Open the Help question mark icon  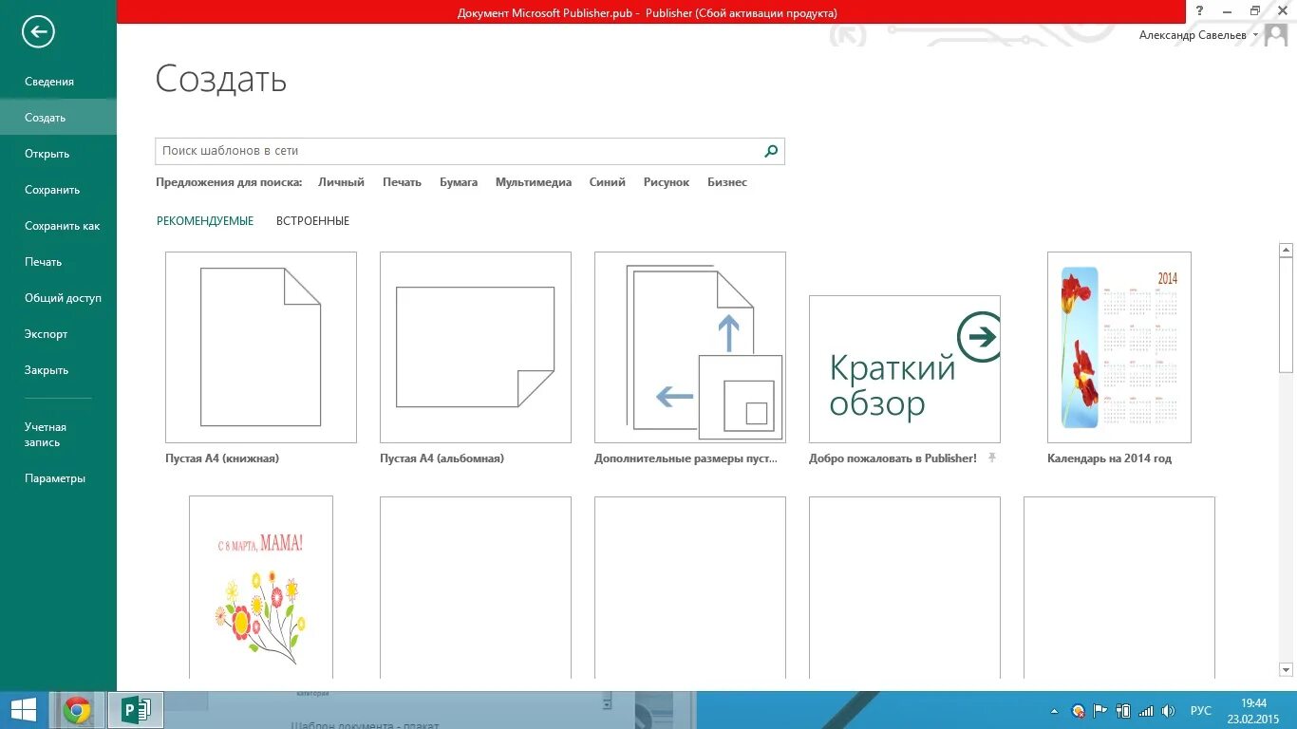(1200, 10)
